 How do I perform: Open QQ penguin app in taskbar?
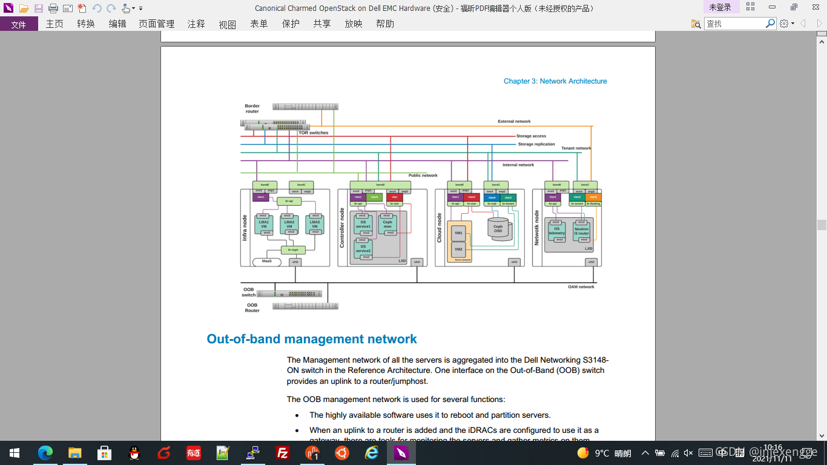click(x=134, y=453)
